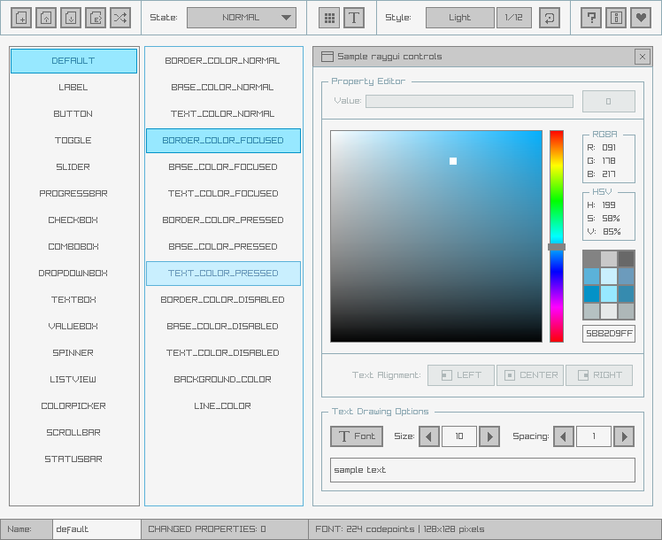Select BASE_COLOR_DISABLED property
This screenshot has height=540, width=662.
[223, 327]
